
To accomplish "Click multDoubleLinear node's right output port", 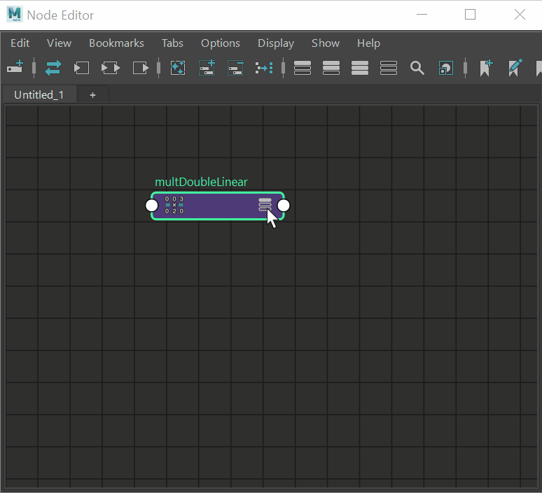I will [284, 206].
